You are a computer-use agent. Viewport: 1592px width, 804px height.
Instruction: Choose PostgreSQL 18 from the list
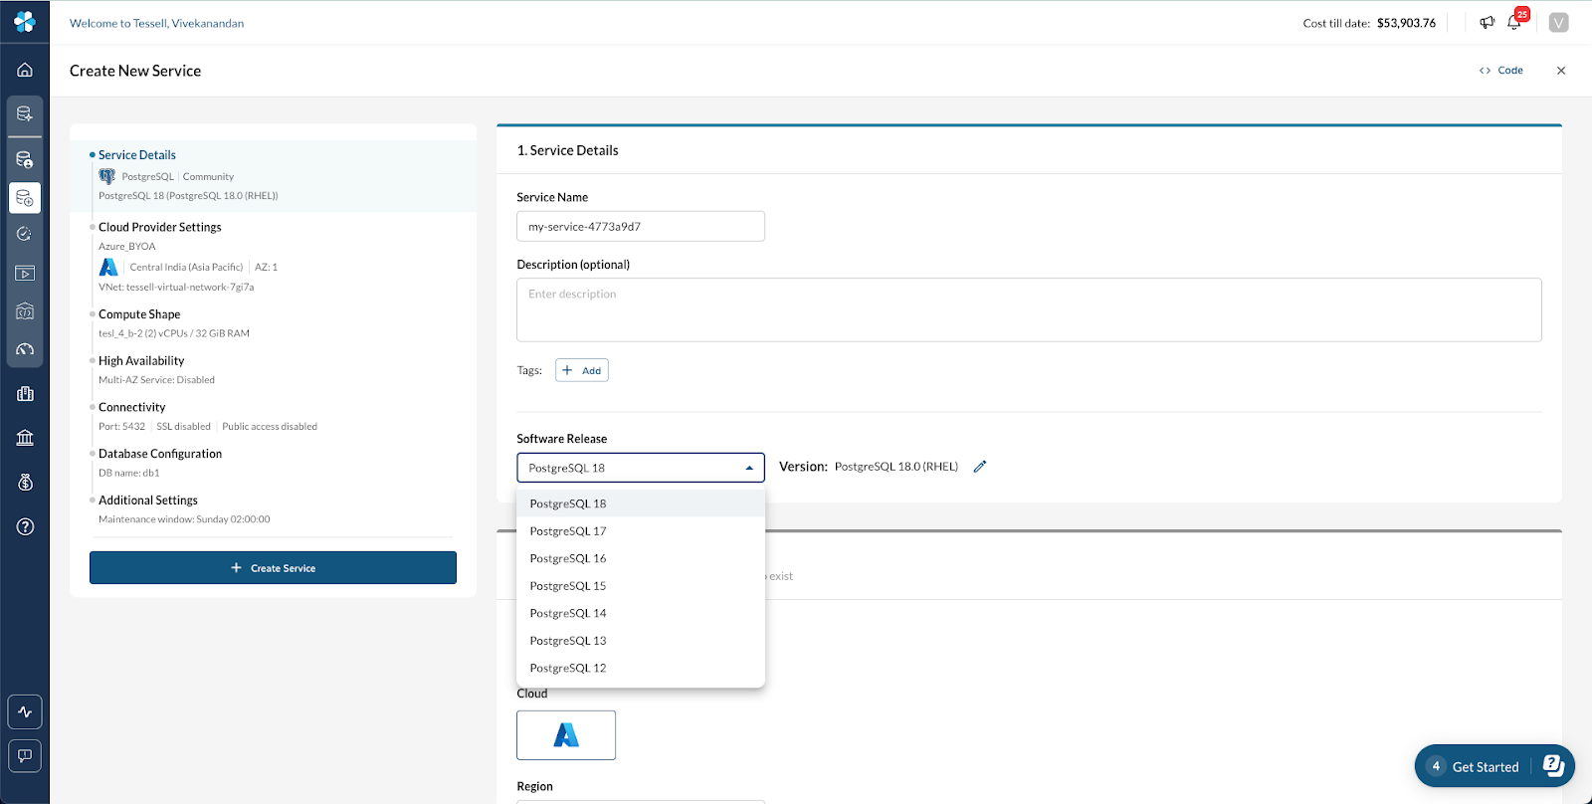tap(641, 503)
